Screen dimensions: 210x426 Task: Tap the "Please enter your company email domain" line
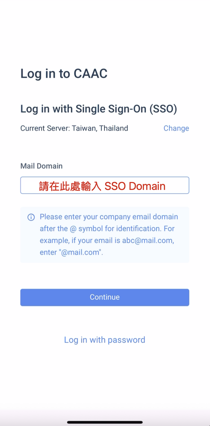point(109,217)
